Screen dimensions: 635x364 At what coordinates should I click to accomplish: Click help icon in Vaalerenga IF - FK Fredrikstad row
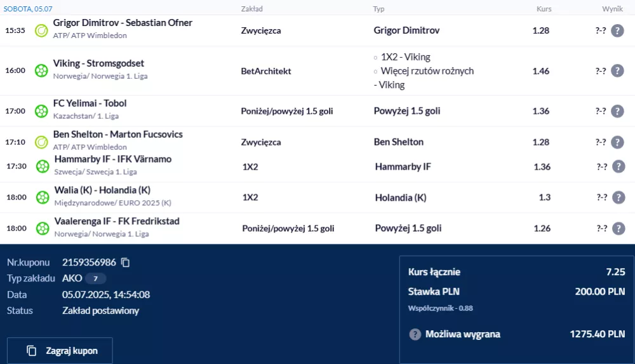coord(618,228)
